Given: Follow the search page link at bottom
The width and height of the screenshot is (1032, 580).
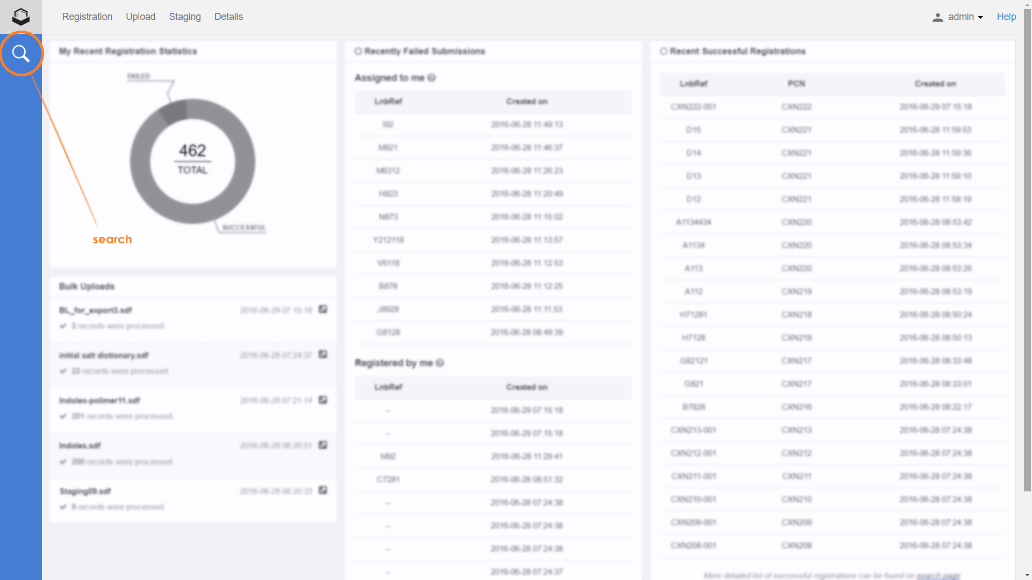Looking at the screenshot, I should tap(938, 576).
